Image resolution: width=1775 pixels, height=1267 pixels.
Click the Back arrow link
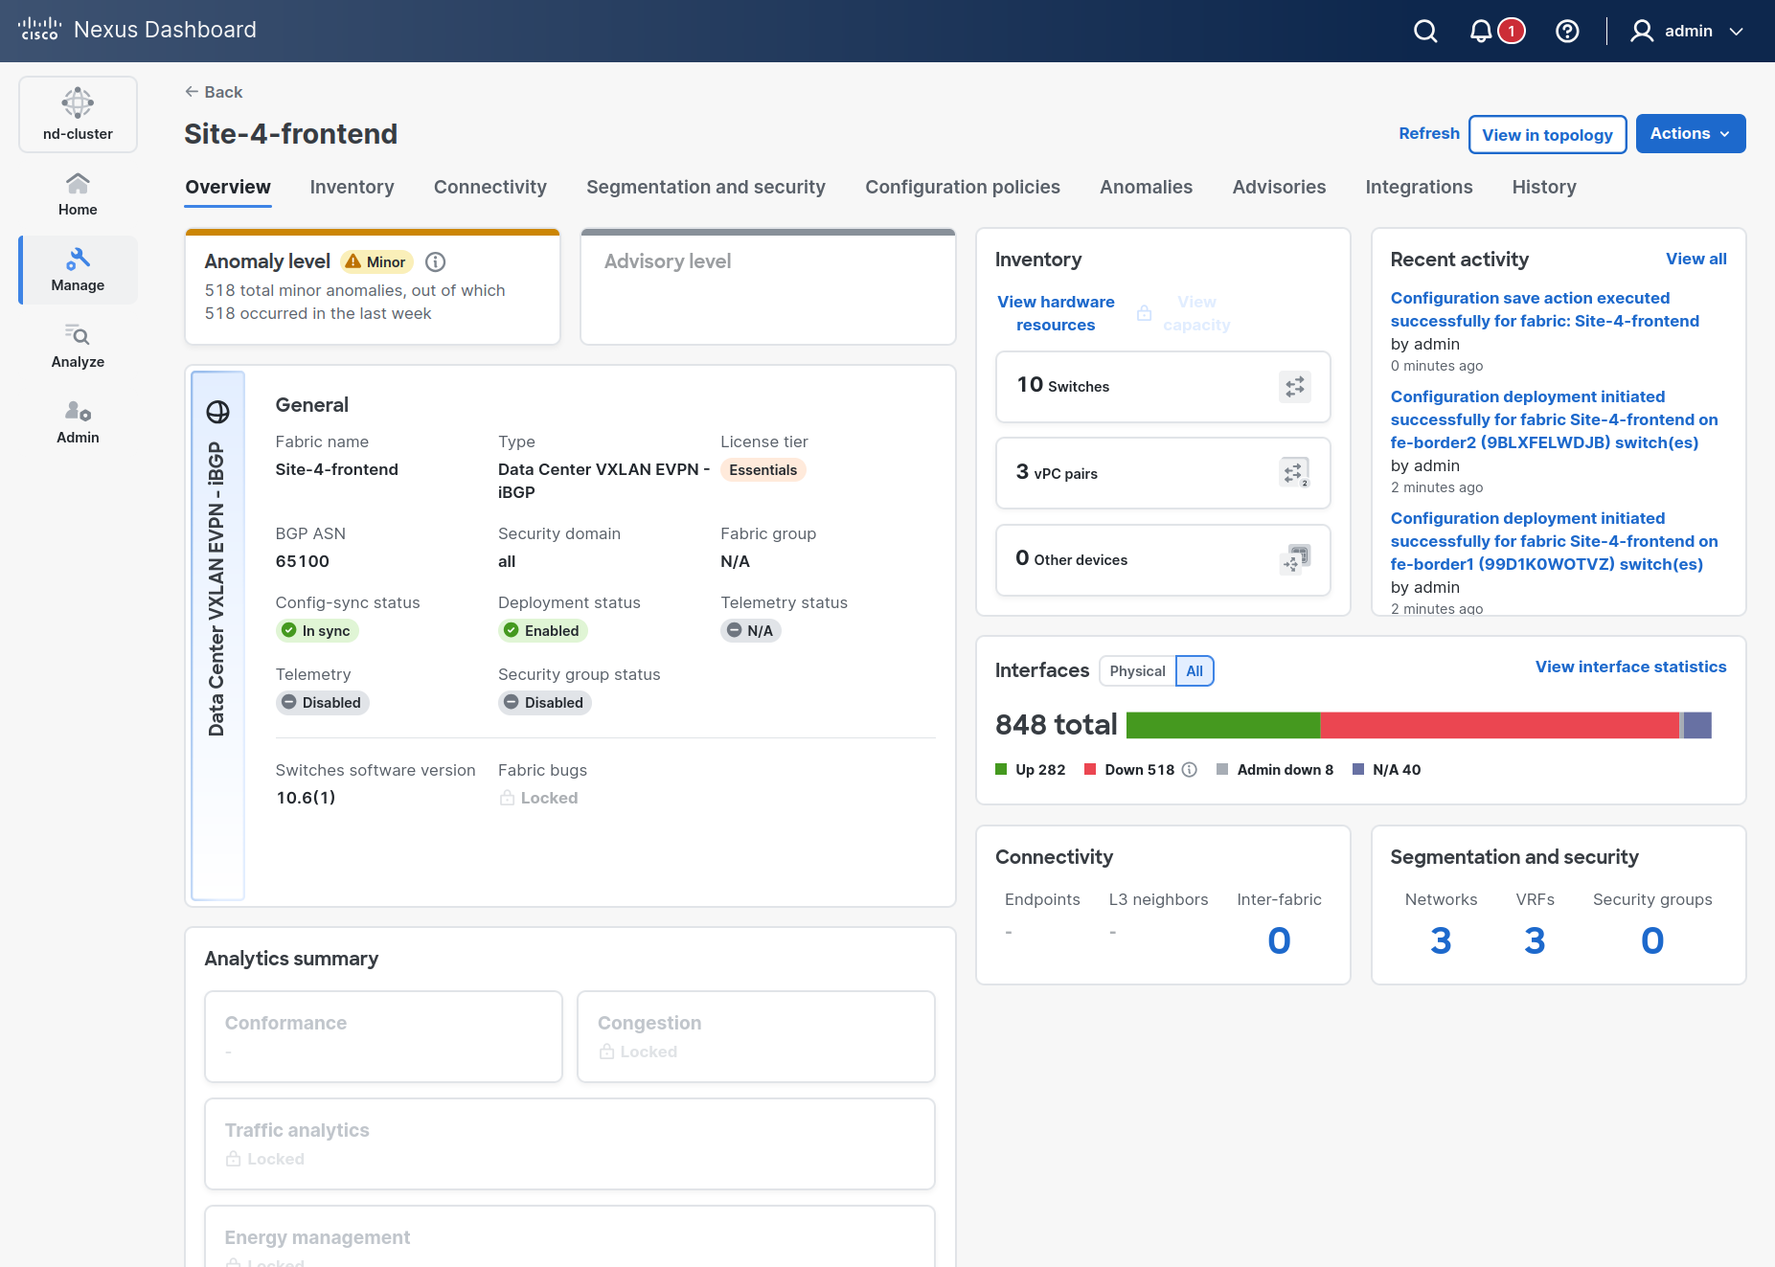click(x=214, y=92)
